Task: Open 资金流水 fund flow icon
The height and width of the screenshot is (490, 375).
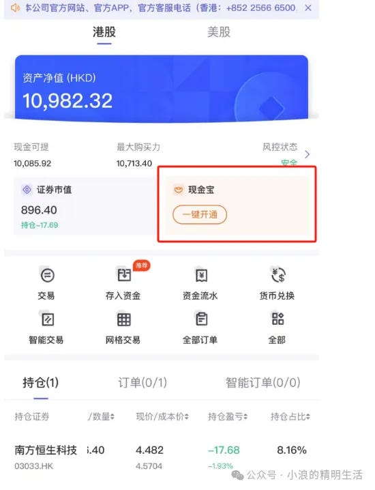Action: click(201, 275)
